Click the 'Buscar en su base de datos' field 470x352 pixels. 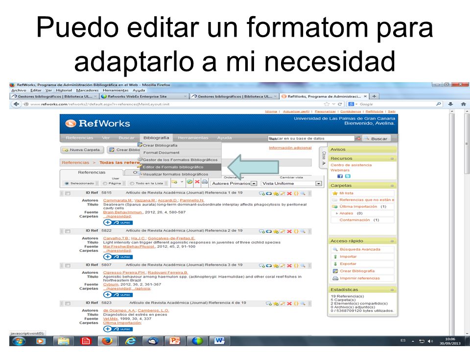coord(311,138)
